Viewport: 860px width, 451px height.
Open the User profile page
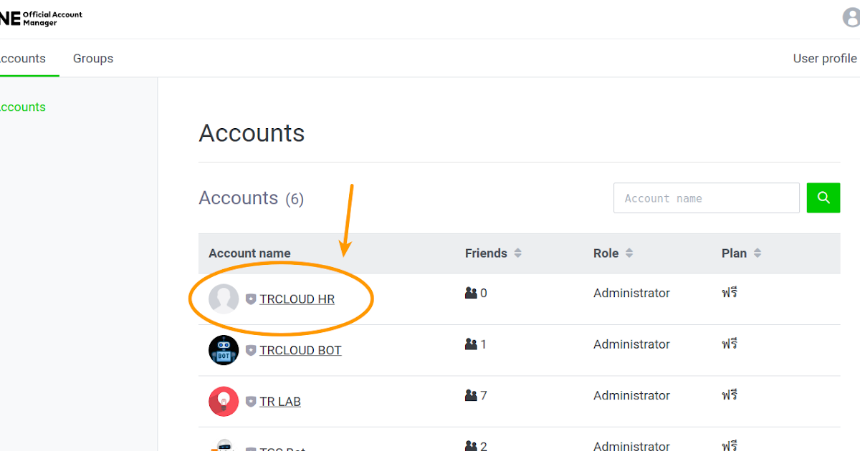[824, 58]
